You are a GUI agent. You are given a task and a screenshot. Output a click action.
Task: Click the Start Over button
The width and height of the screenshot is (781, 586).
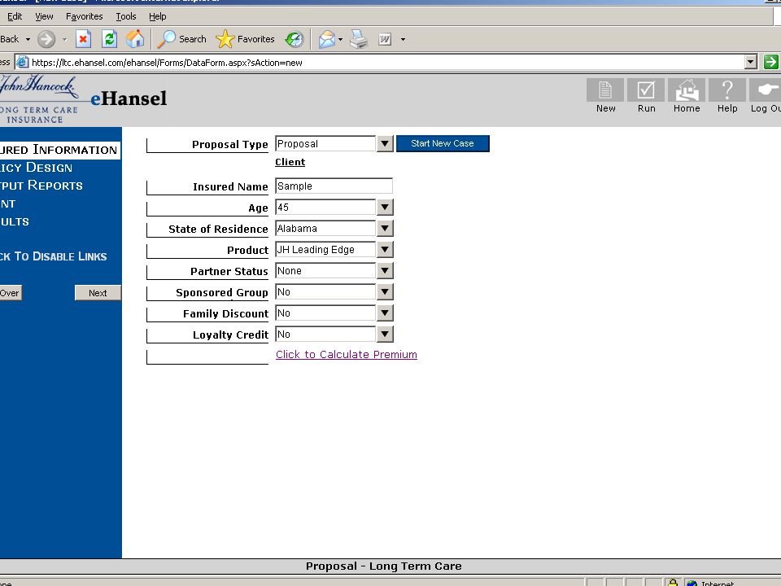click(11, 293)
